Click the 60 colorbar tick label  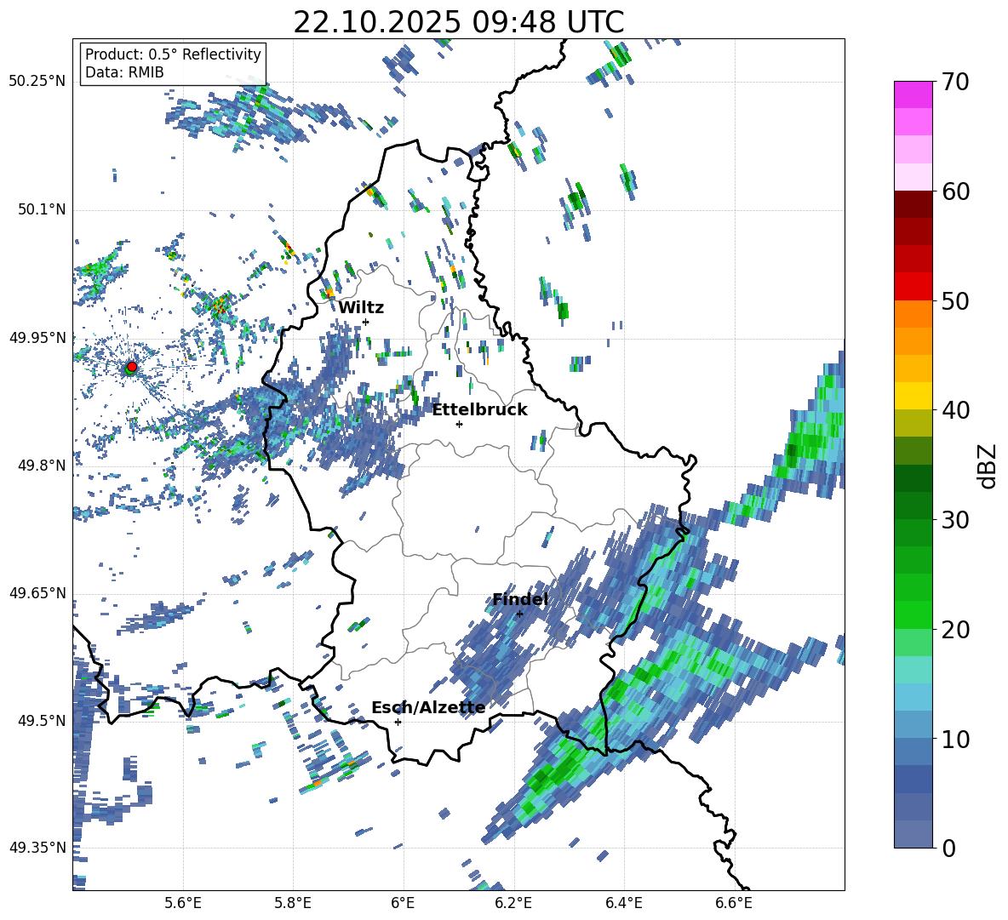(955, 191)
